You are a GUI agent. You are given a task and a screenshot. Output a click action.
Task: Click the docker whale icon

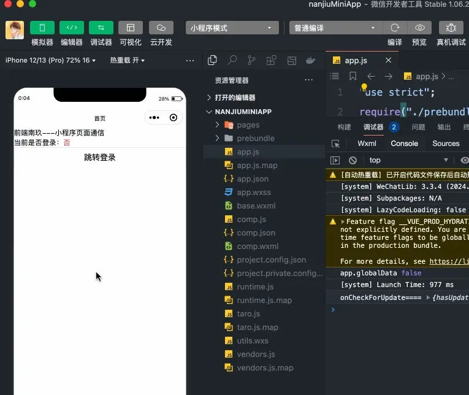point(310,61)
